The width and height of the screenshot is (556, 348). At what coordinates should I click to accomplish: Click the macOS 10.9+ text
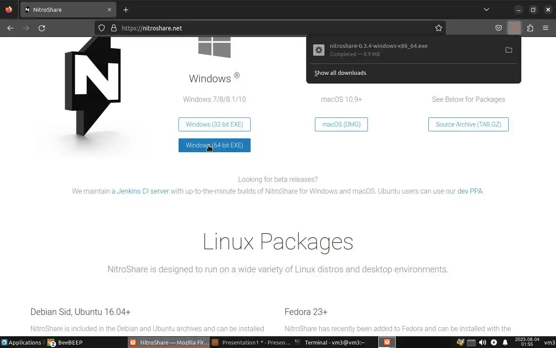pyautogui.click(x=341, y=99)
